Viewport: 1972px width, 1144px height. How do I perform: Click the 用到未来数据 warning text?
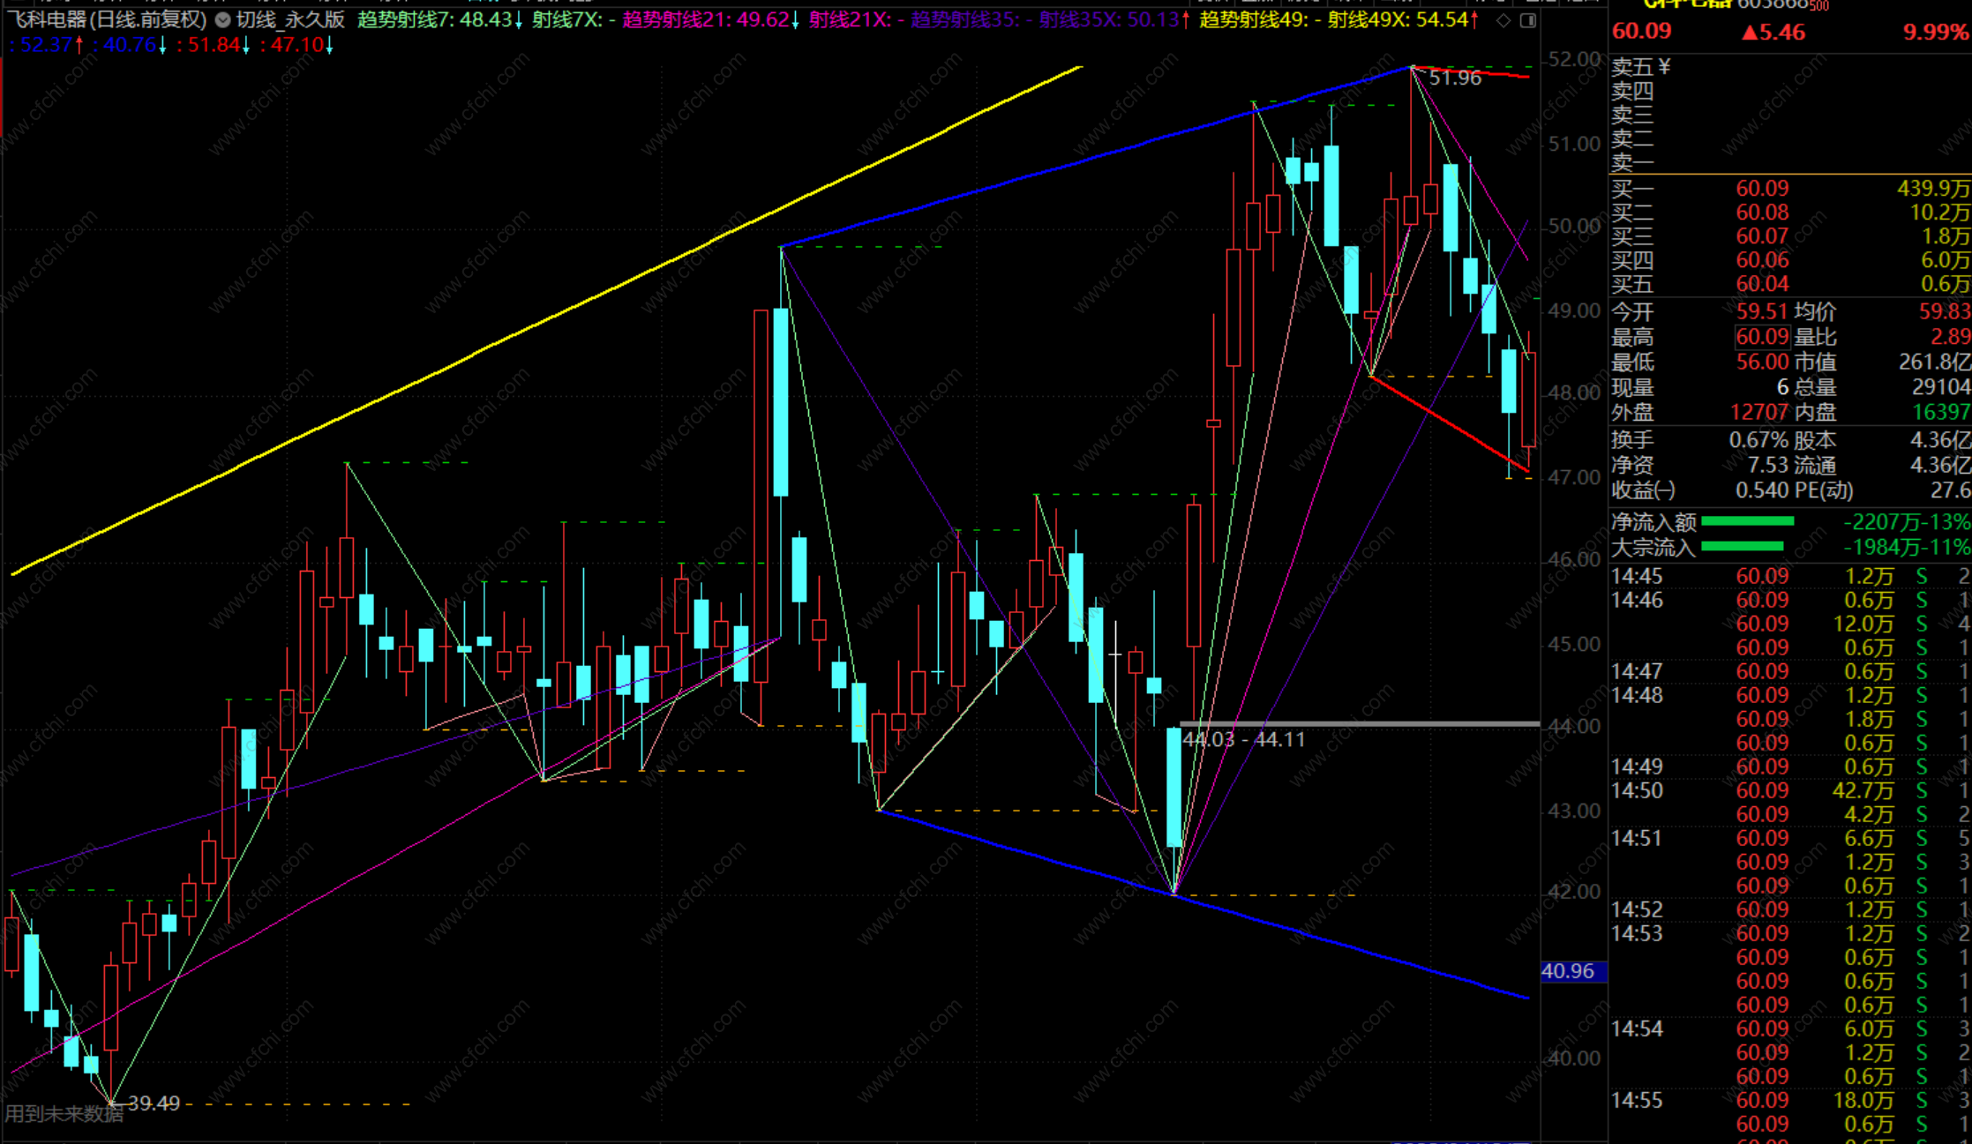click(x=64, y=1114)
